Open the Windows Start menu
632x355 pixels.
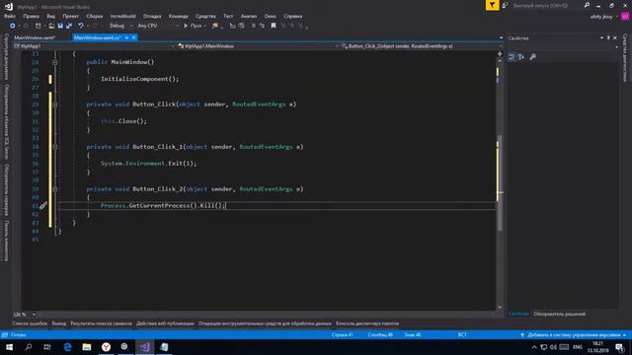(x=9, y=347)
